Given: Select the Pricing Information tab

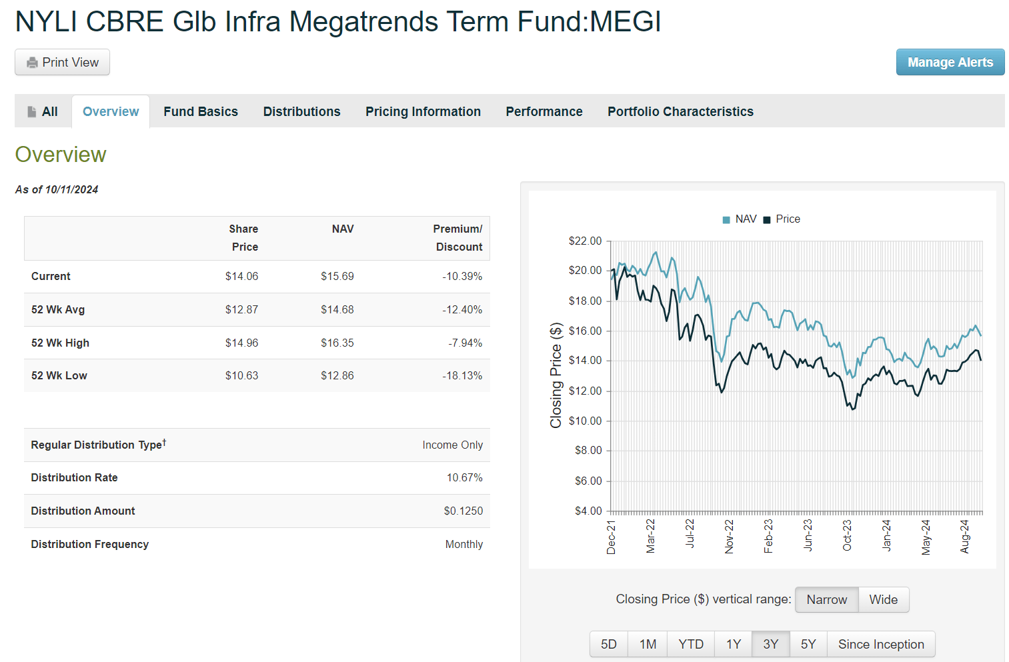Looking at the screenshot, I should (423, 111).
